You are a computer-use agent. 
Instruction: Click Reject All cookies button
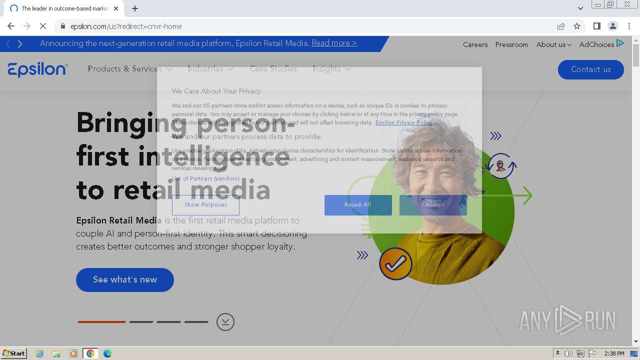coord(358,205)
